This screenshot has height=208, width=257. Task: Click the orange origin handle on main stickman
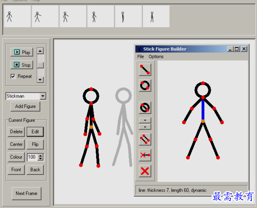[91, 127]
